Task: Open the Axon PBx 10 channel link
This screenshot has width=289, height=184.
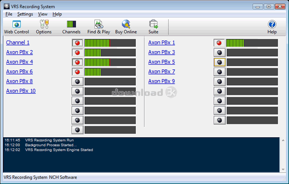Action: (x=21, y=91)
